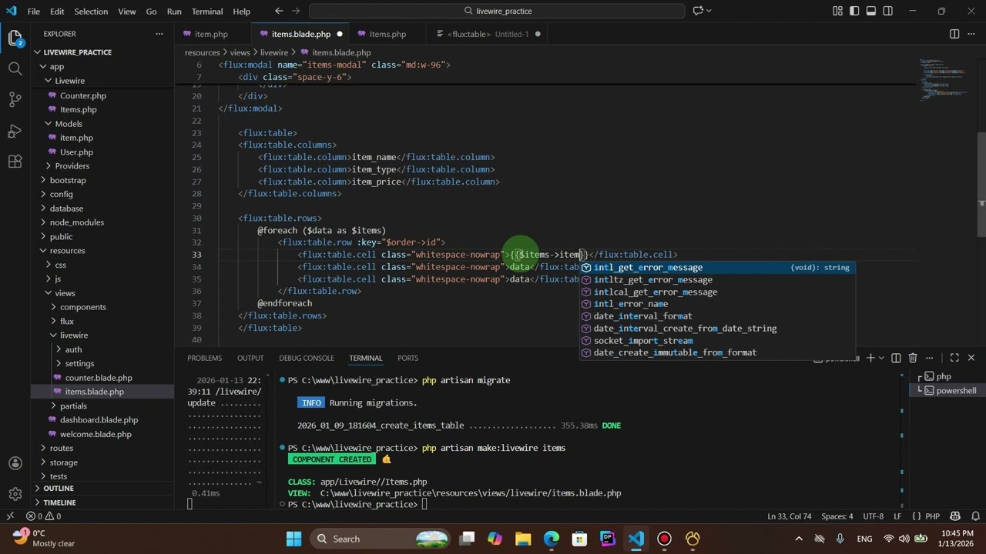Click the errors and warnings indicator
The width and height of the screenshot is (986, 554).
43,516
